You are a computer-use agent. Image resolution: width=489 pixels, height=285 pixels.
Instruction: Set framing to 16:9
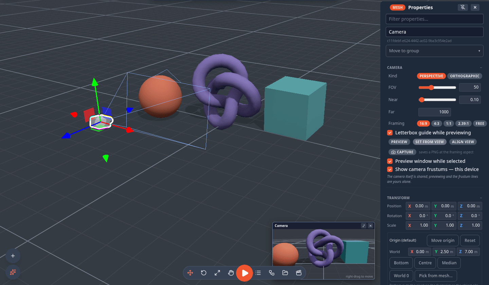tap(423, 123)
